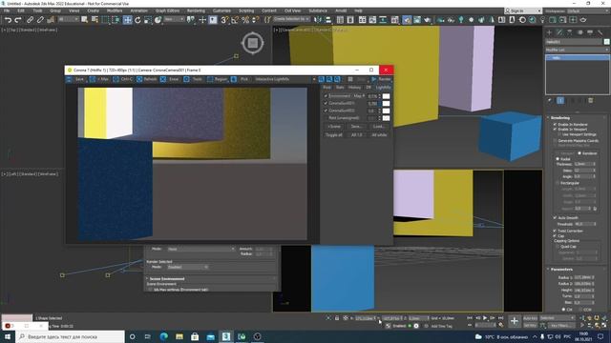Open the Rendering menu

[196, 10]
